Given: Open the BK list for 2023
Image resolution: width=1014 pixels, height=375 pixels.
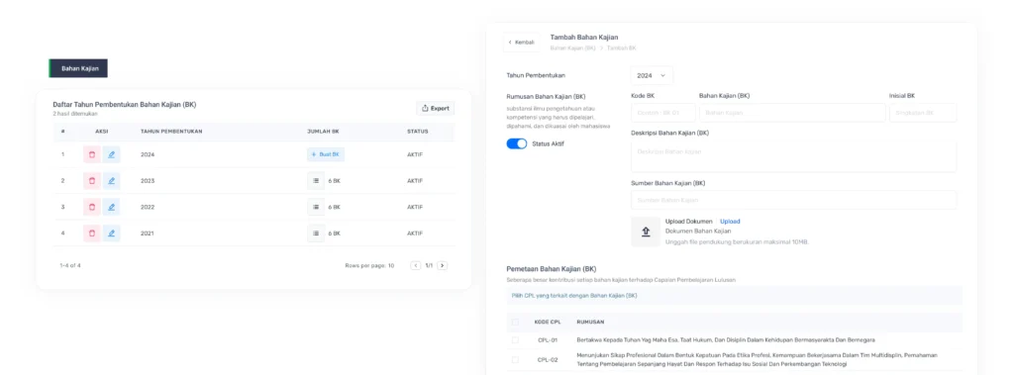Looking at the screenshot, I should 316,181.
